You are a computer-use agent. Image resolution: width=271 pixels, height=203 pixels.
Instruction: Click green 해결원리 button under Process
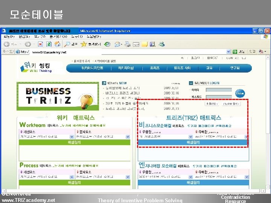tap(75, 182)
